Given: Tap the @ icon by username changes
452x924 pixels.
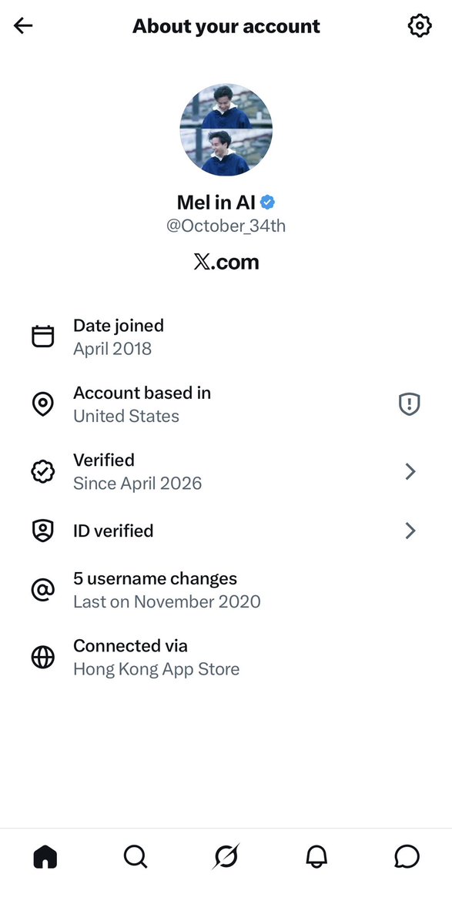Looking at the screenshot, I should [43, 590].
